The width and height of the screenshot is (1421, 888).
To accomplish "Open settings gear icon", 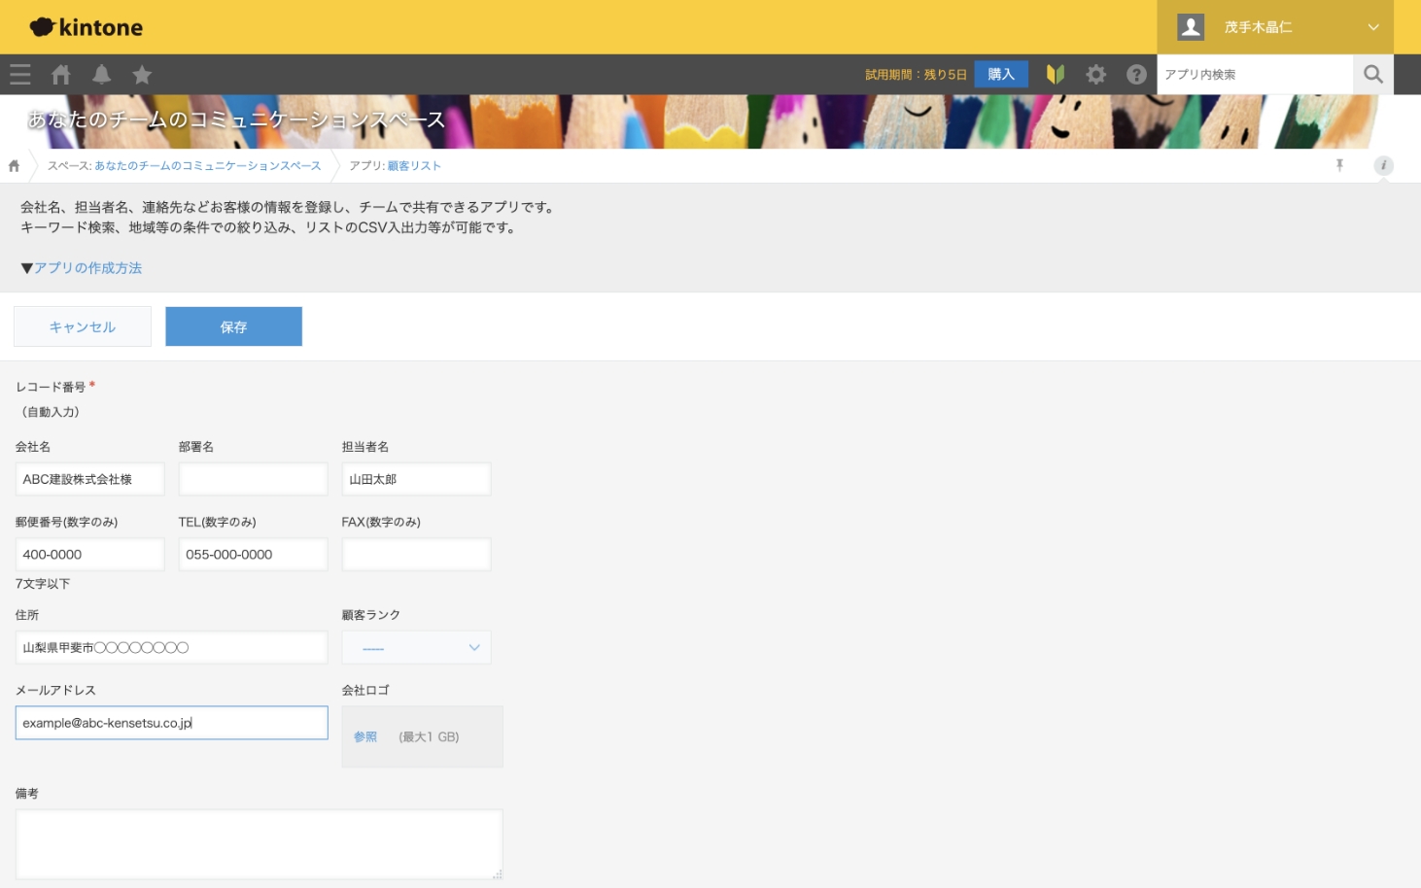I will pos(1095,75).
